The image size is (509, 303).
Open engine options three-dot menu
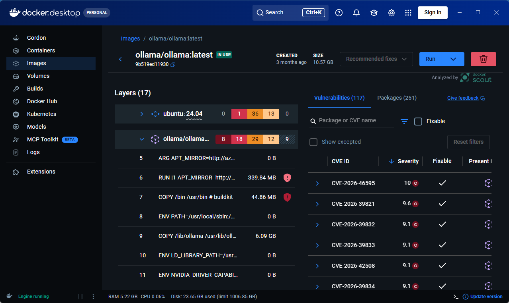[x=93, y=296]
